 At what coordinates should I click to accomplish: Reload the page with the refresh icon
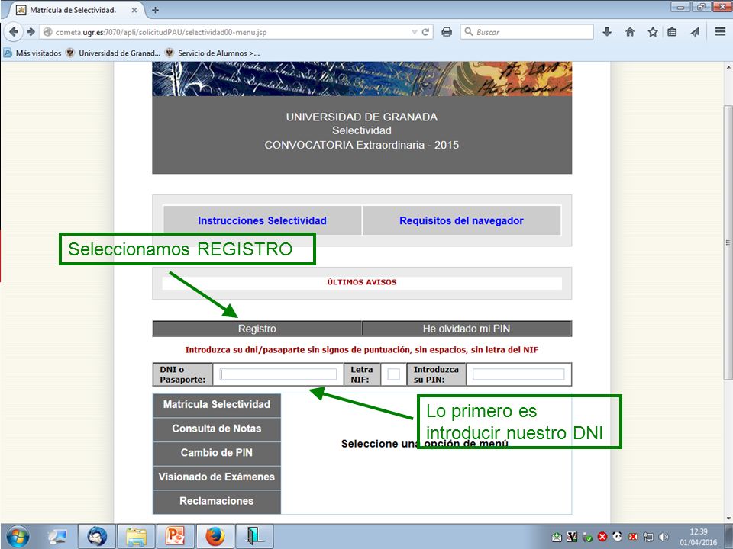point(425,32)
